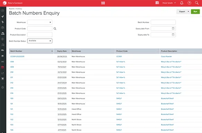202x133 pixels.
Task: Focus the Expiry date To field
Action: (163, 35)
